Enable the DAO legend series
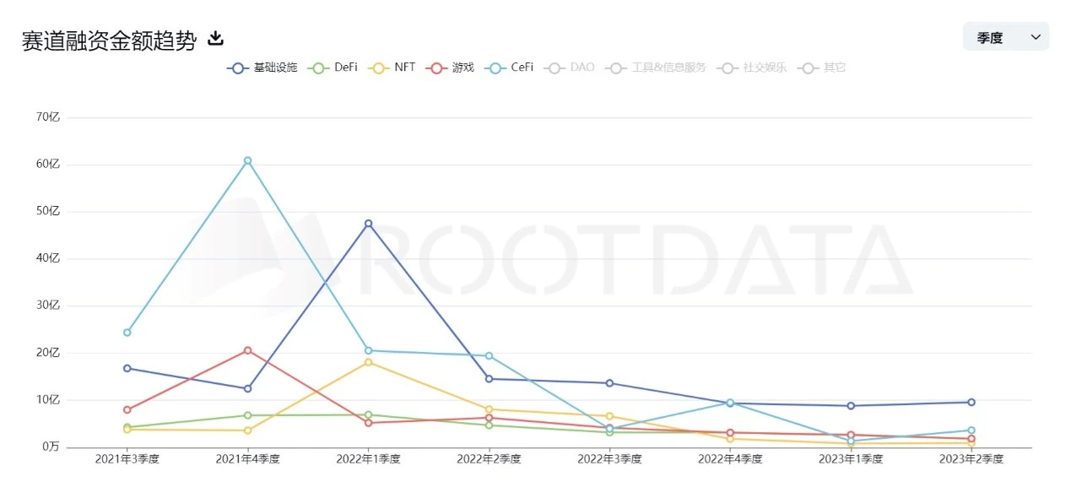This screenshot has height=487, width=1071. pos(571,68)
